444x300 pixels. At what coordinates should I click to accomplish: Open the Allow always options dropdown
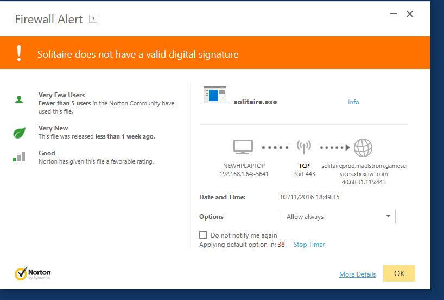coord(338,217)
